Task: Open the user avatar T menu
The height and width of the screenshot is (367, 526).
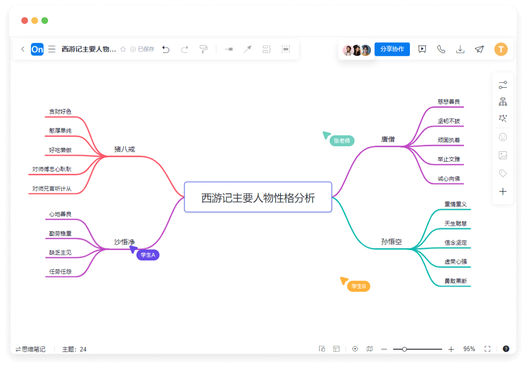Action: [x=501, y=49]
